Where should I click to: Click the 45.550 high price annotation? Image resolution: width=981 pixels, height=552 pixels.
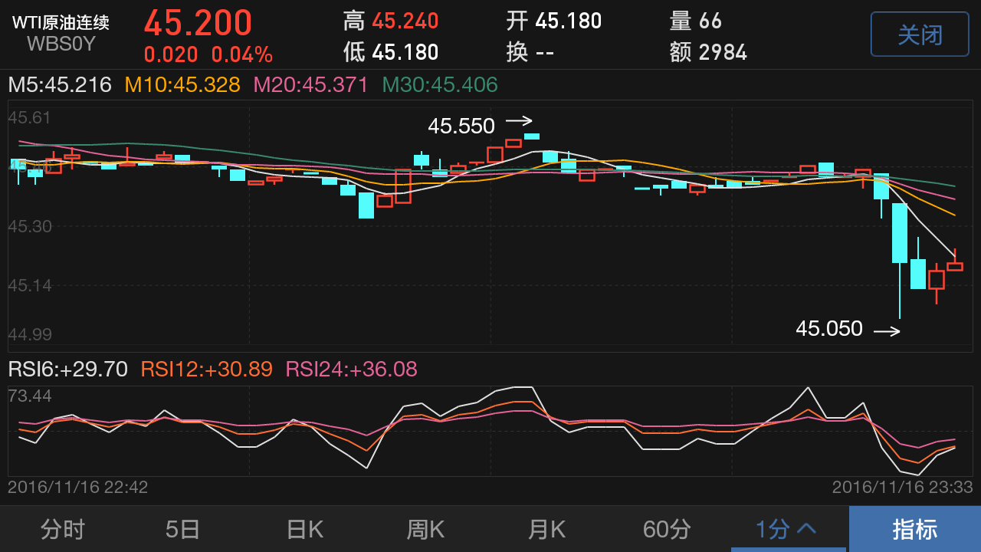tap(461, 126)
